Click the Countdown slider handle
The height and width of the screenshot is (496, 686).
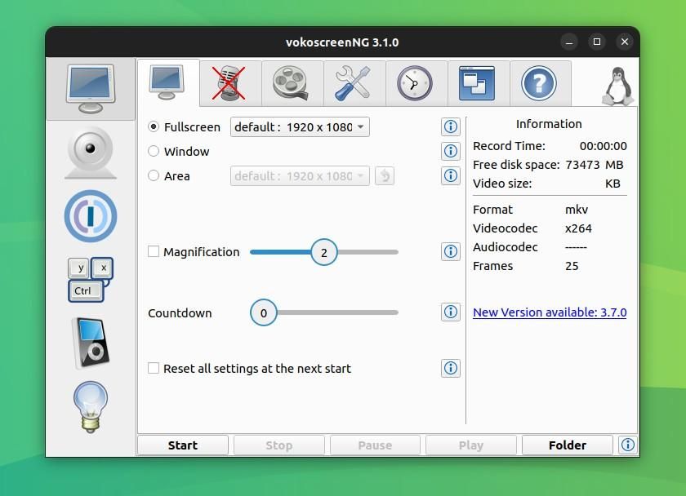[263, 312]
